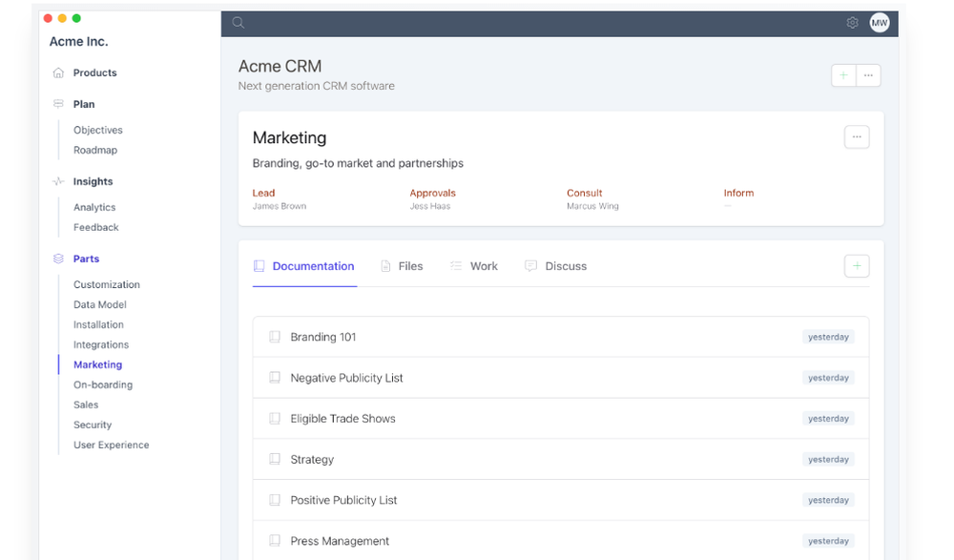
Task: Click the Acme CRM product title
Action: pos(280,66)
